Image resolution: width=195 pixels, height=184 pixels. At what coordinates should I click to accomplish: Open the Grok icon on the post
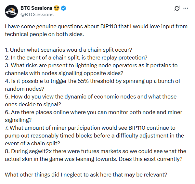pyautogui.click(x=177, y=8)
